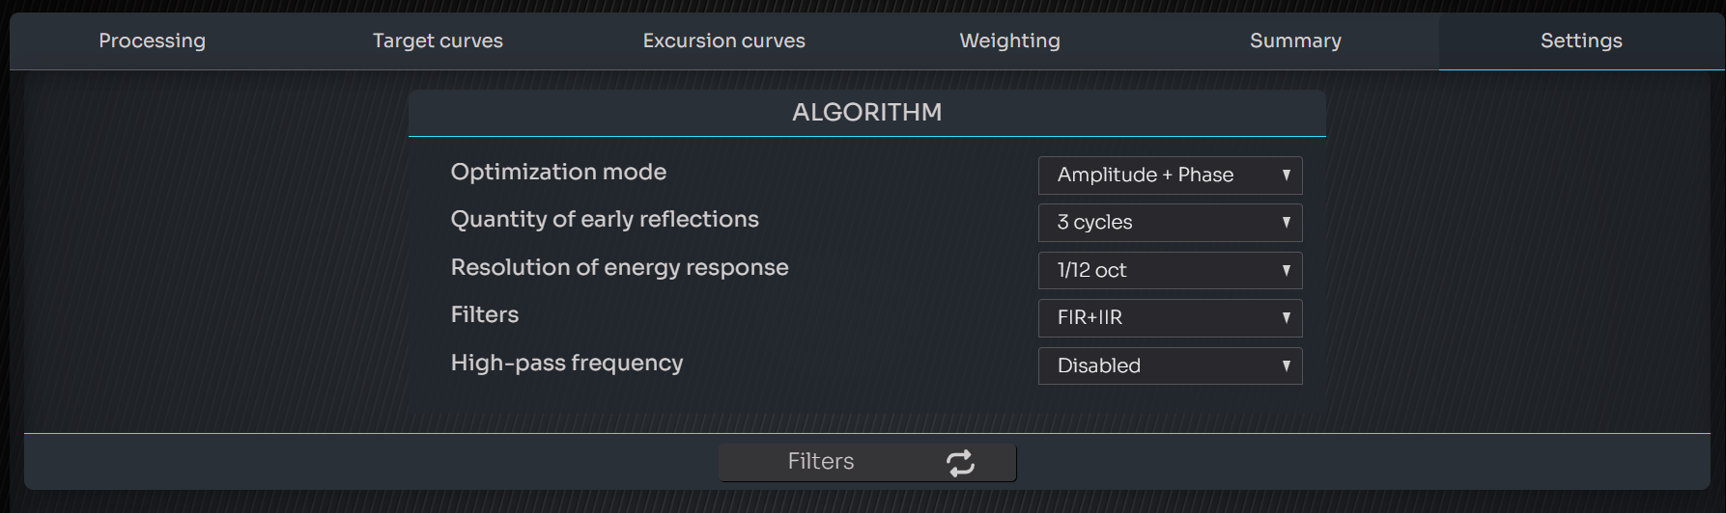Click the Filters label in the Algorithm list
Viewport: 1726px width, 513px height.
click(485, 315)
